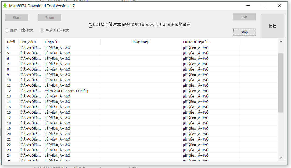291x168 pixels.
Task: Select row number 22 in the list
Action: click(142, 145)
